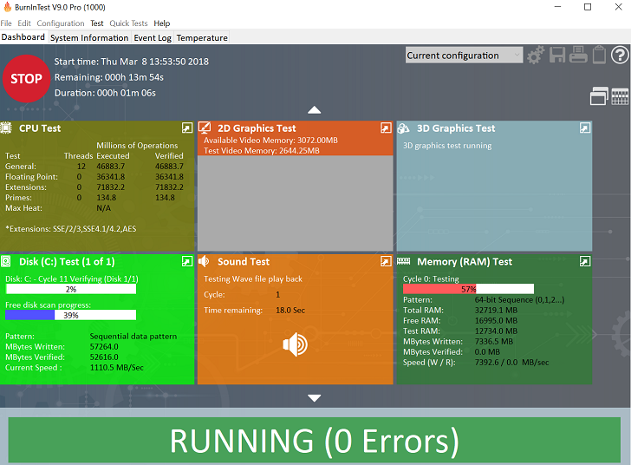Click the large speaker icon in Sound Test
The image size is (631, 465).
tap(295, 344)
